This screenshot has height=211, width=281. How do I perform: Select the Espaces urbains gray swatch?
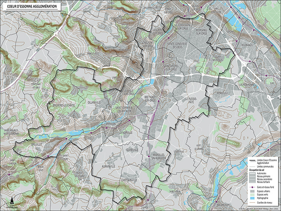coord(252,191)
